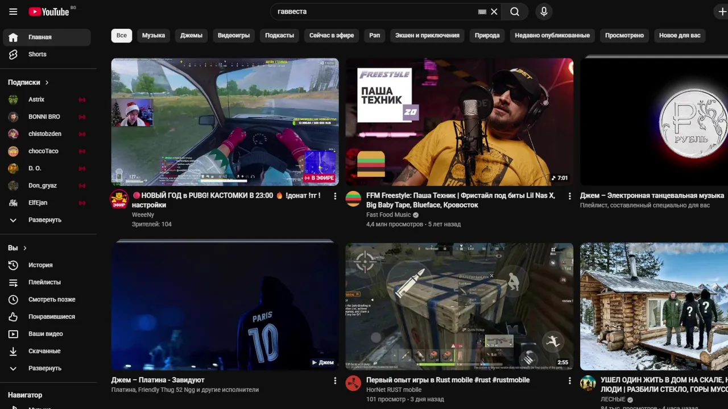Open the HorNet RUST mobile avatar
The width and height of the screenshot is (728, 409).
click(x=354, y=383)
